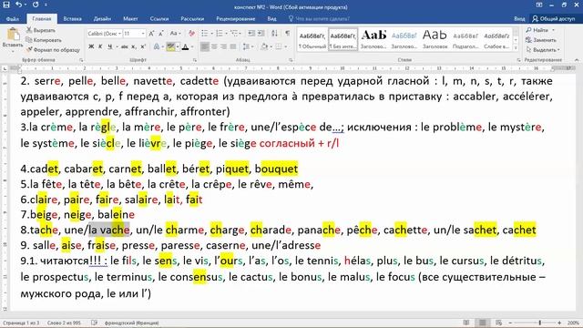Click Заменить (Replace) button
Viewport: 583px width, 328px height.
click(541, 40)
